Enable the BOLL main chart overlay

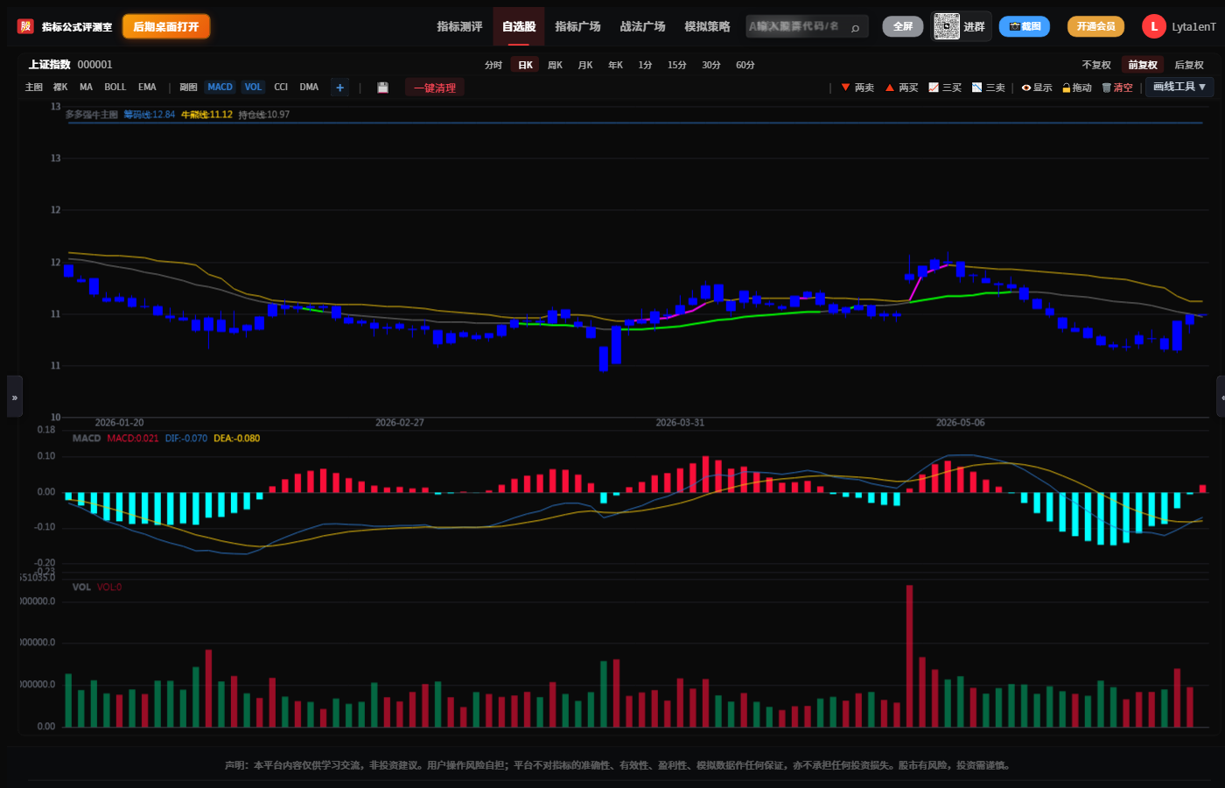[115, 88]
